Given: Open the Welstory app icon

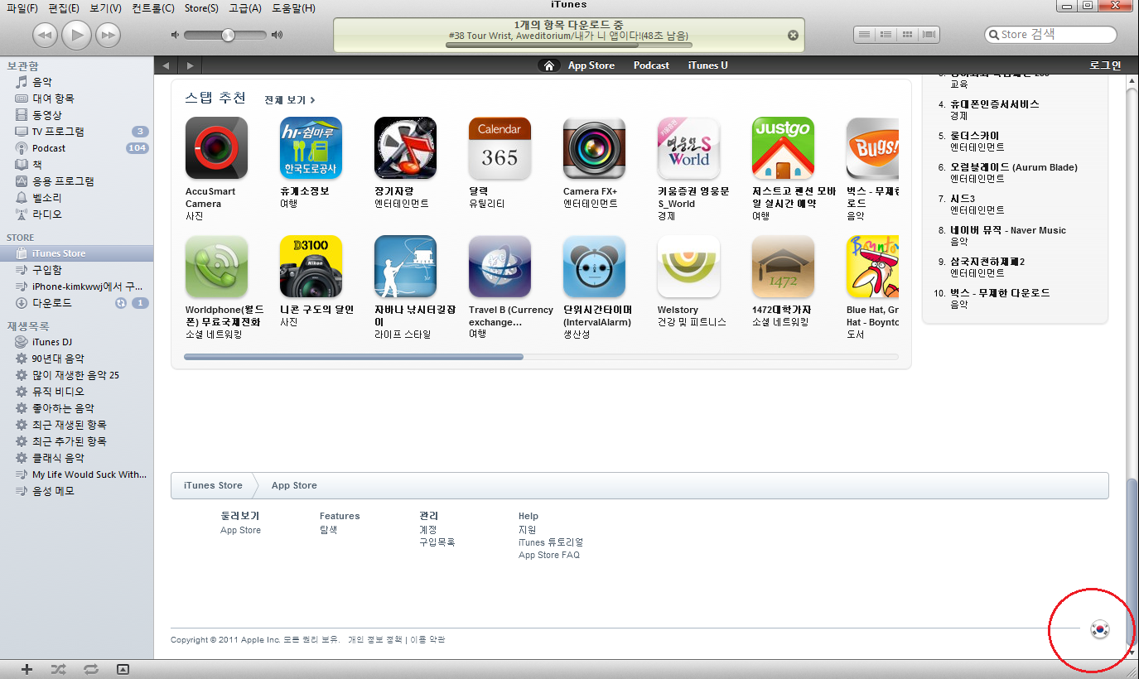Looking at the screenshot, I should pos(688,267).
